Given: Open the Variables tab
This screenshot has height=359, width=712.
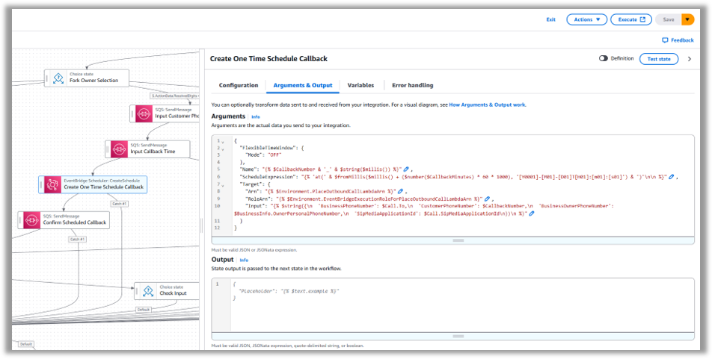Looking at the screenshot, I should 360,85.
